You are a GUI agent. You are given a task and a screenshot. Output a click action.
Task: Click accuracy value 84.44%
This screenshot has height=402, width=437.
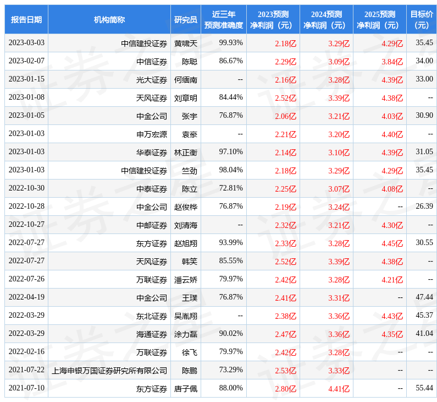coord(231,97)
